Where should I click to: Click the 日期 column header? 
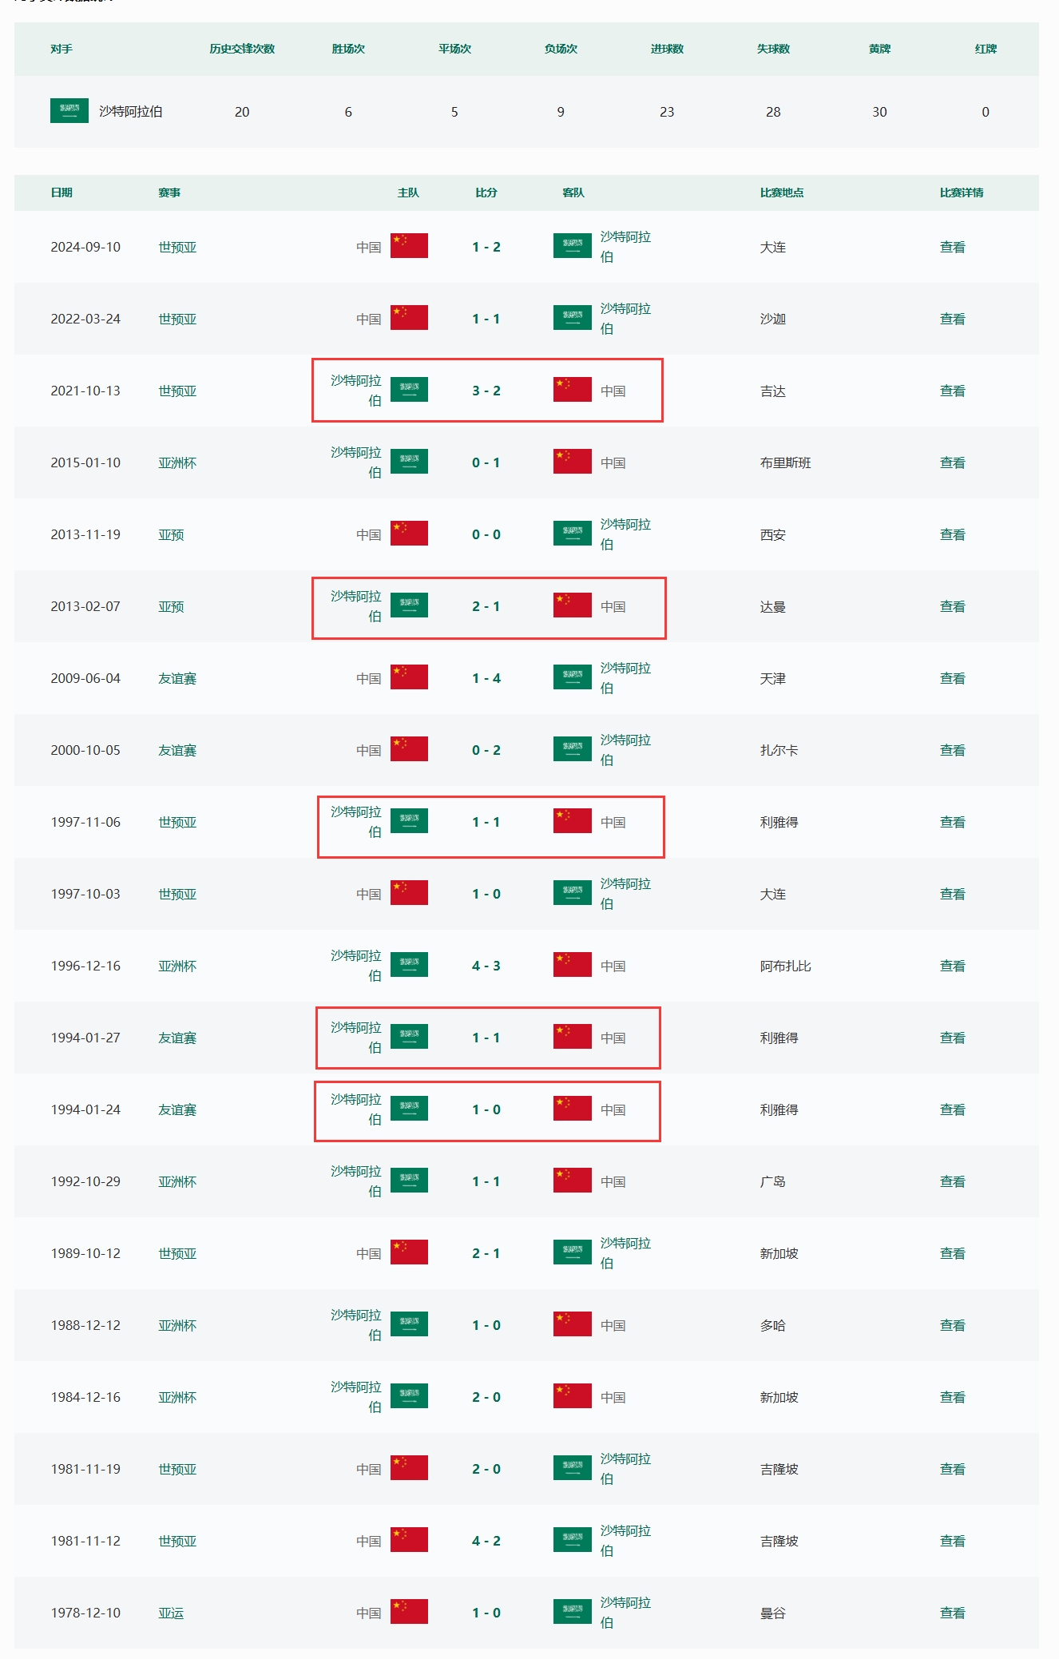tap(61, 192)
